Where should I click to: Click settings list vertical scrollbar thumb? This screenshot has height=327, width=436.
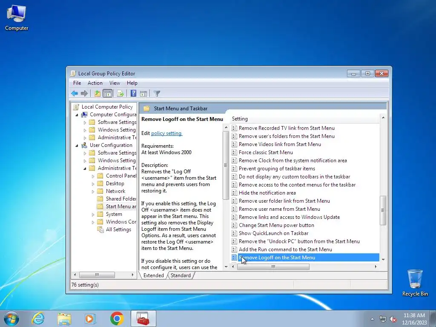(x=383, y=210)
